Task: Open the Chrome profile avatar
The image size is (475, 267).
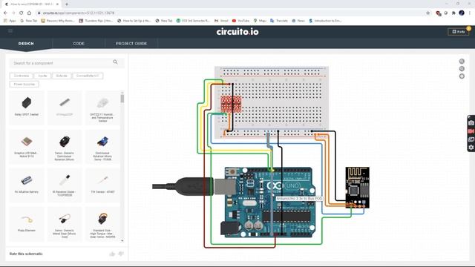Action: [x=462, y=13]
